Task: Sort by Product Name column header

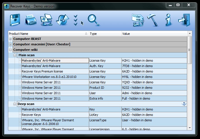Action: pyautogui.click(x=47, y=34)
